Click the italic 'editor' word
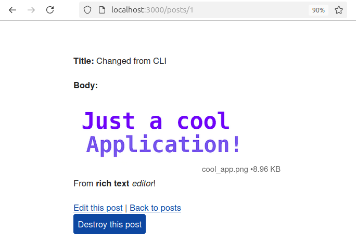The width and height of the screenshot is (356, 244). point(143,183)
